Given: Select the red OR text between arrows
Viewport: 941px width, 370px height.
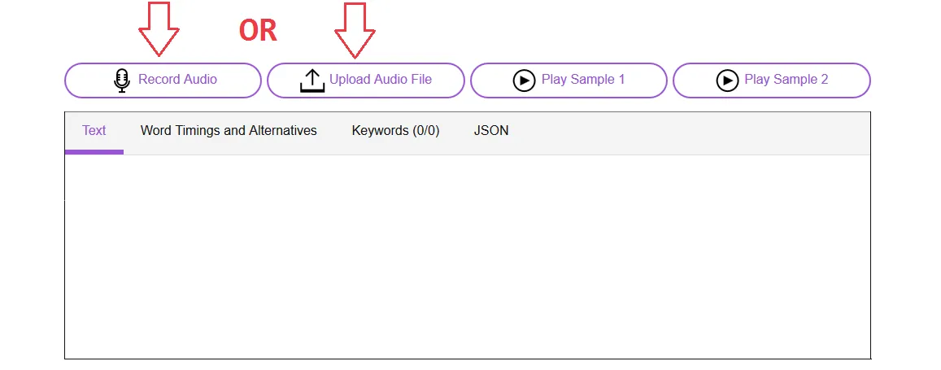Looking at the screenshot, I should (258, 31).
